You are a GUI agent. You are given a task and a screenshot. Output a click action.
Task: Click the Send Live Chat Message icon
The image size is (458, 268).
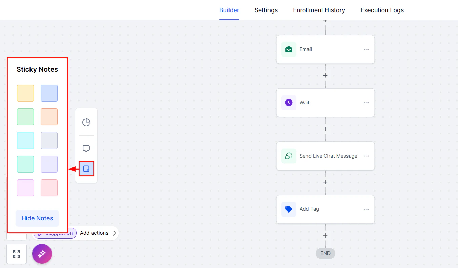(288, 156)
